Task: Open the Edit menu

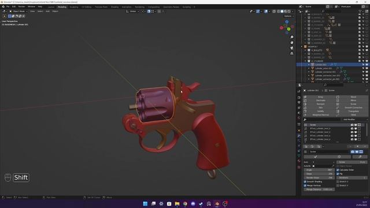Action: pos(14,6)
